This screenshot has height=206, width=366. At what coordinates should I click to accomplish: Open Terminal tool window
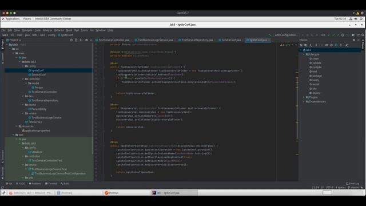[x=51, y=184]
